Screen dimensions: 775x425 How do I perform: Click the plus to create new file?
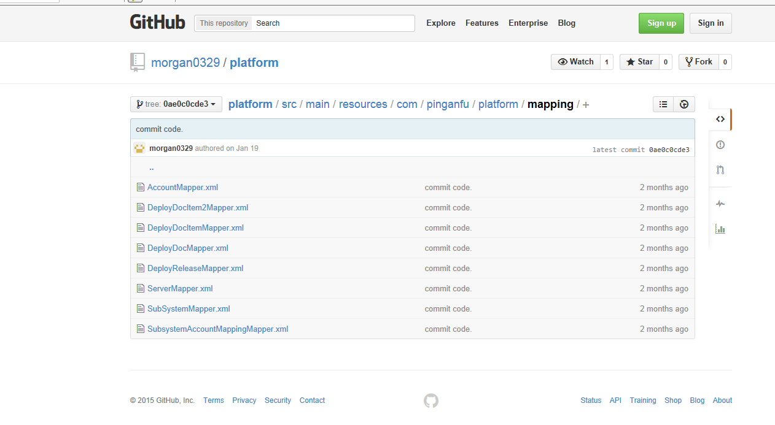click(586, 105)
